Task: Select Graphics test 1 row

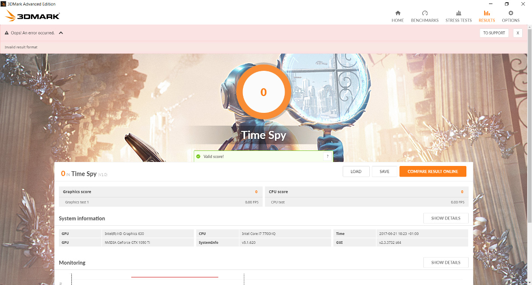Action: tap(160, 202)
